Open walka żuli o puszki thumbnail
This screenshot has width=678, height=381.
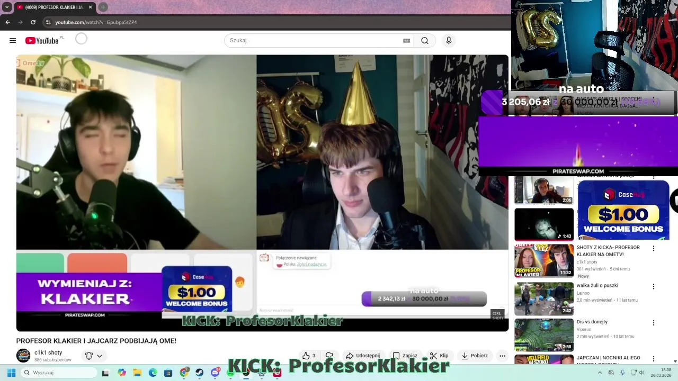point(544,298)
